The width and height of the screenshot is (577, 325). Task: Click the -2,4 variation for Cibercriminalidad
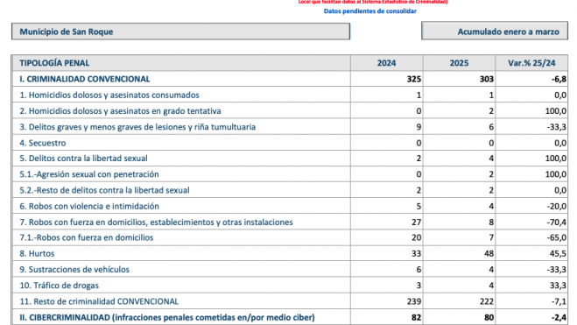(x=559, y=317)
